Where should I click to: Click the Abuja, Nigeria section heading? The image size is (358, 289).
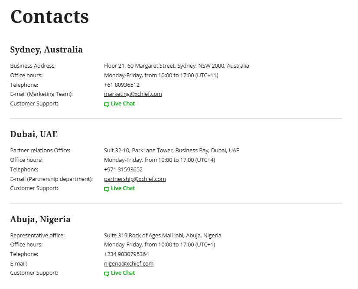[40, 219]
